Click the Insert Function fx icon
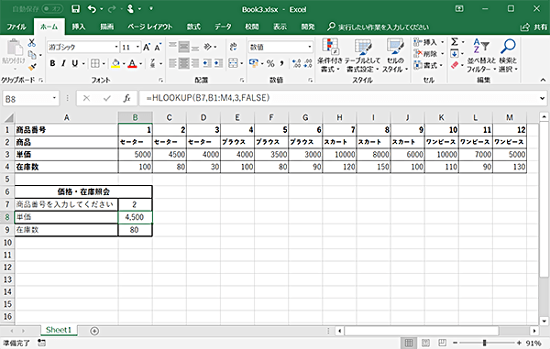Viewport: 550px width, 349px height. pyautogui.click(x=127, y=98)
